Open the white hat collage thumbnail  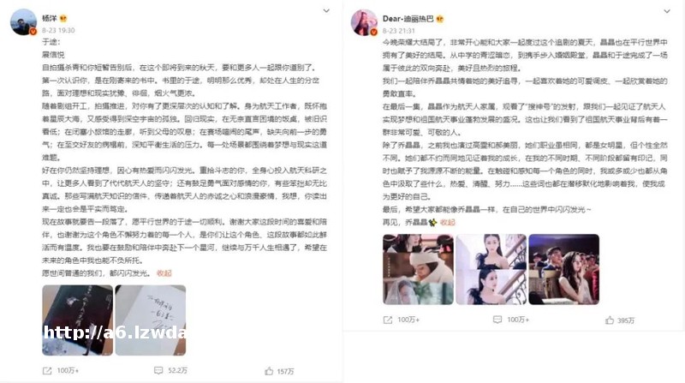[x=418, y=269]
